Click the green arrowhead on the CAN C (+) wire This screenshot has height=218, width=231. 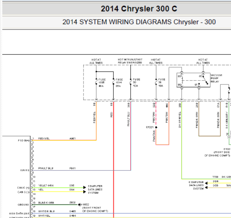[x=85, y=188]
